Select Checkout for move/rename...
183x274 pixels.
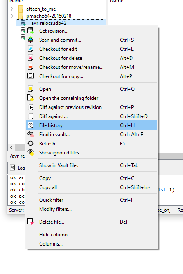(91, 67)
